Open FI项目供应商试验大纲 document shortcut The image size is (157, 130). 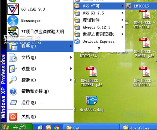(40, 32)
